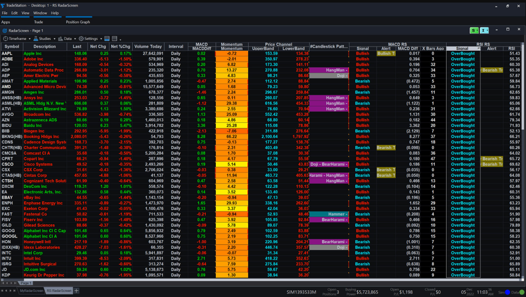Expand the Timeframe dropdown arrow
Screen dimensions: 526x297
pos(30,39)
